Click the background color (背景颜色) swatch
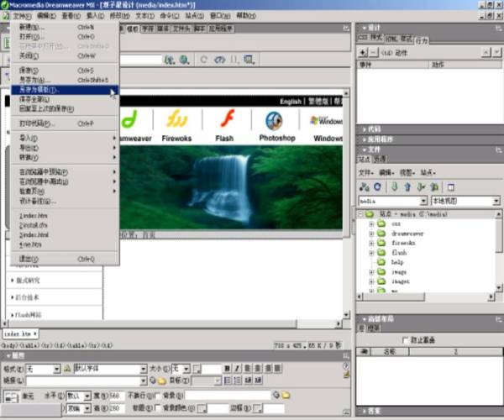504x420 pixels. [202, 409]
